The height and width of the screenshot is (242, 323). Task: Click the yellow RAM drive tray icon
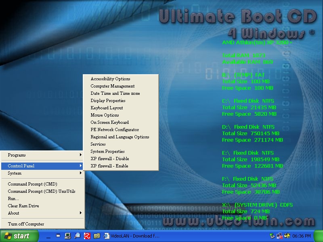click(288, 236)
